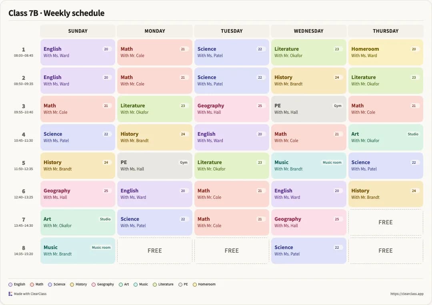Click Thursday period 8 FREE slot
The image size is (432, 305).
[386, 251]
